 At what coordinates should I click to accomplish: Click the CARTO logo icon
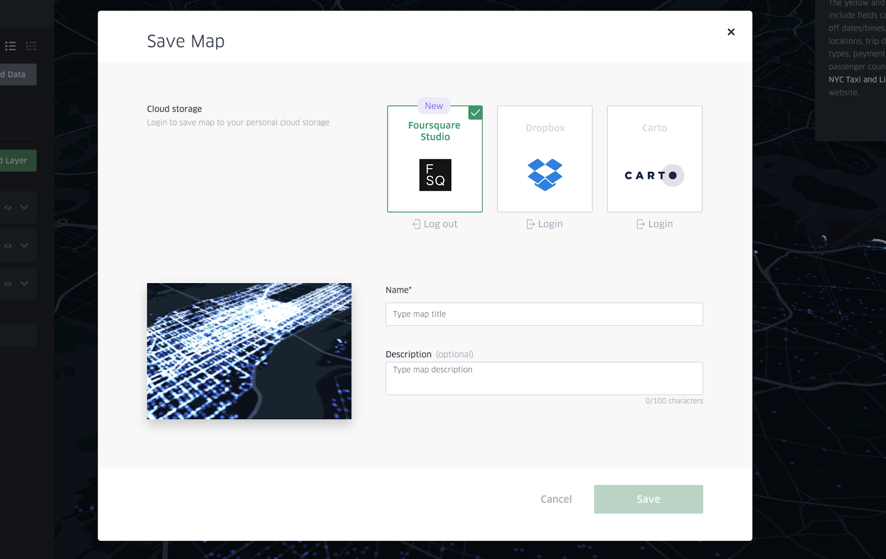(655, 175)
